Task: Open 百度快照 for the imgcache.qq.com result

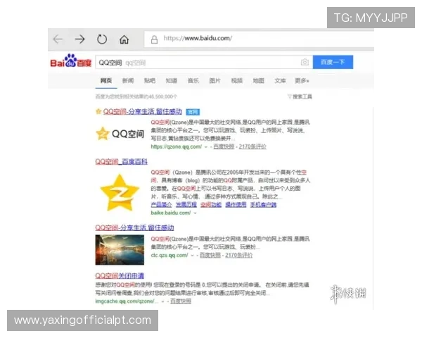Action: pyautogui.click(x=181, y=301)
